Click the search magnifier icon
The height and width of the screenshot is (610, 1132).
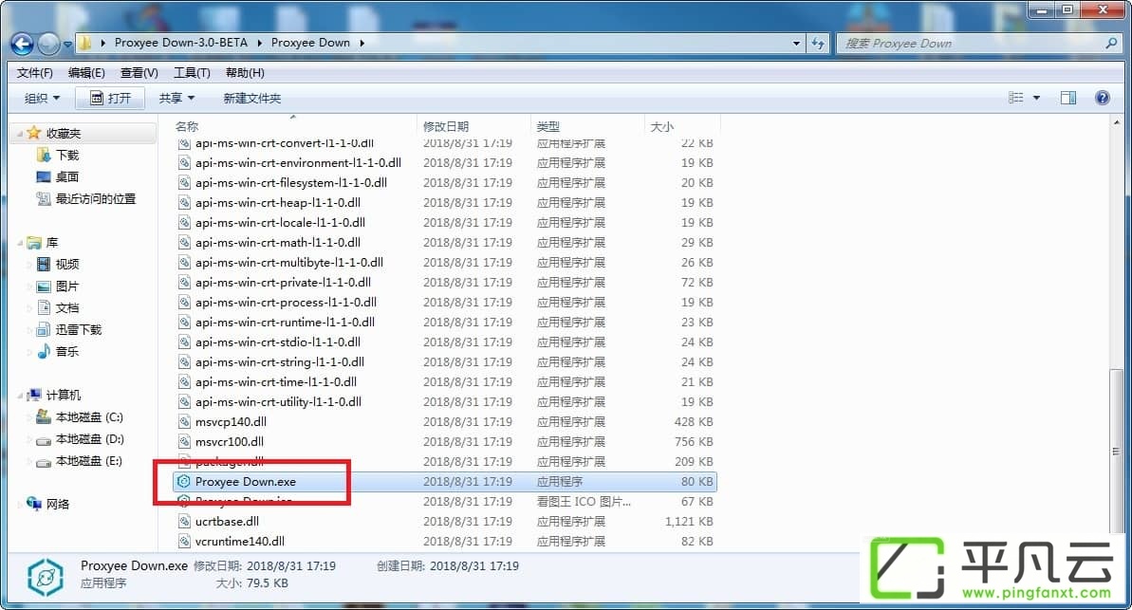point(1111,44)
